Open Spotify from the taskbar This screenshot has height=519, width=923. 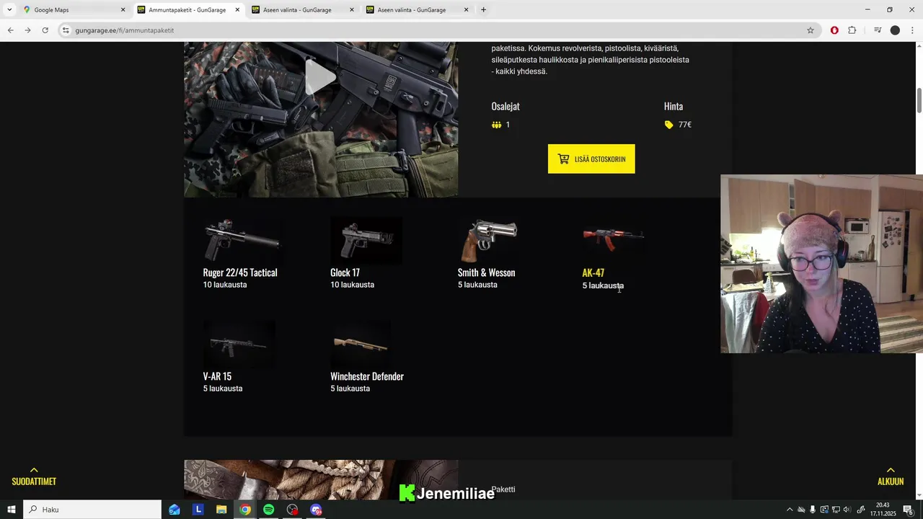point(268,510)
